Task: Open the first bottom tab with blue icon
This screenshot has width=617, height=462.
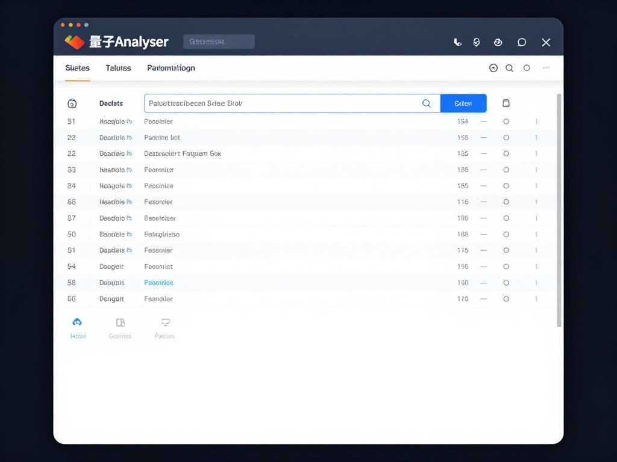Action: [x=78, y=328]
